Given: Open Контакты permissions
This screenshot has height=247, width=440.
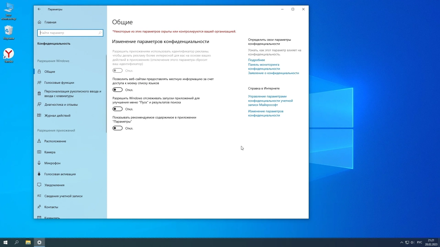Looking at the screenshot, I should click(x=70, y=207).
